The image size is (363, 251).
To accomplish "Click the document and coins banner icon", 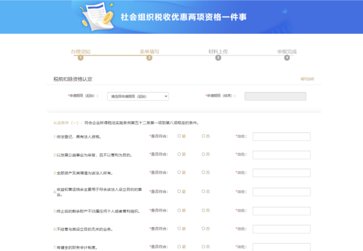I will click(x=98, y=16).
